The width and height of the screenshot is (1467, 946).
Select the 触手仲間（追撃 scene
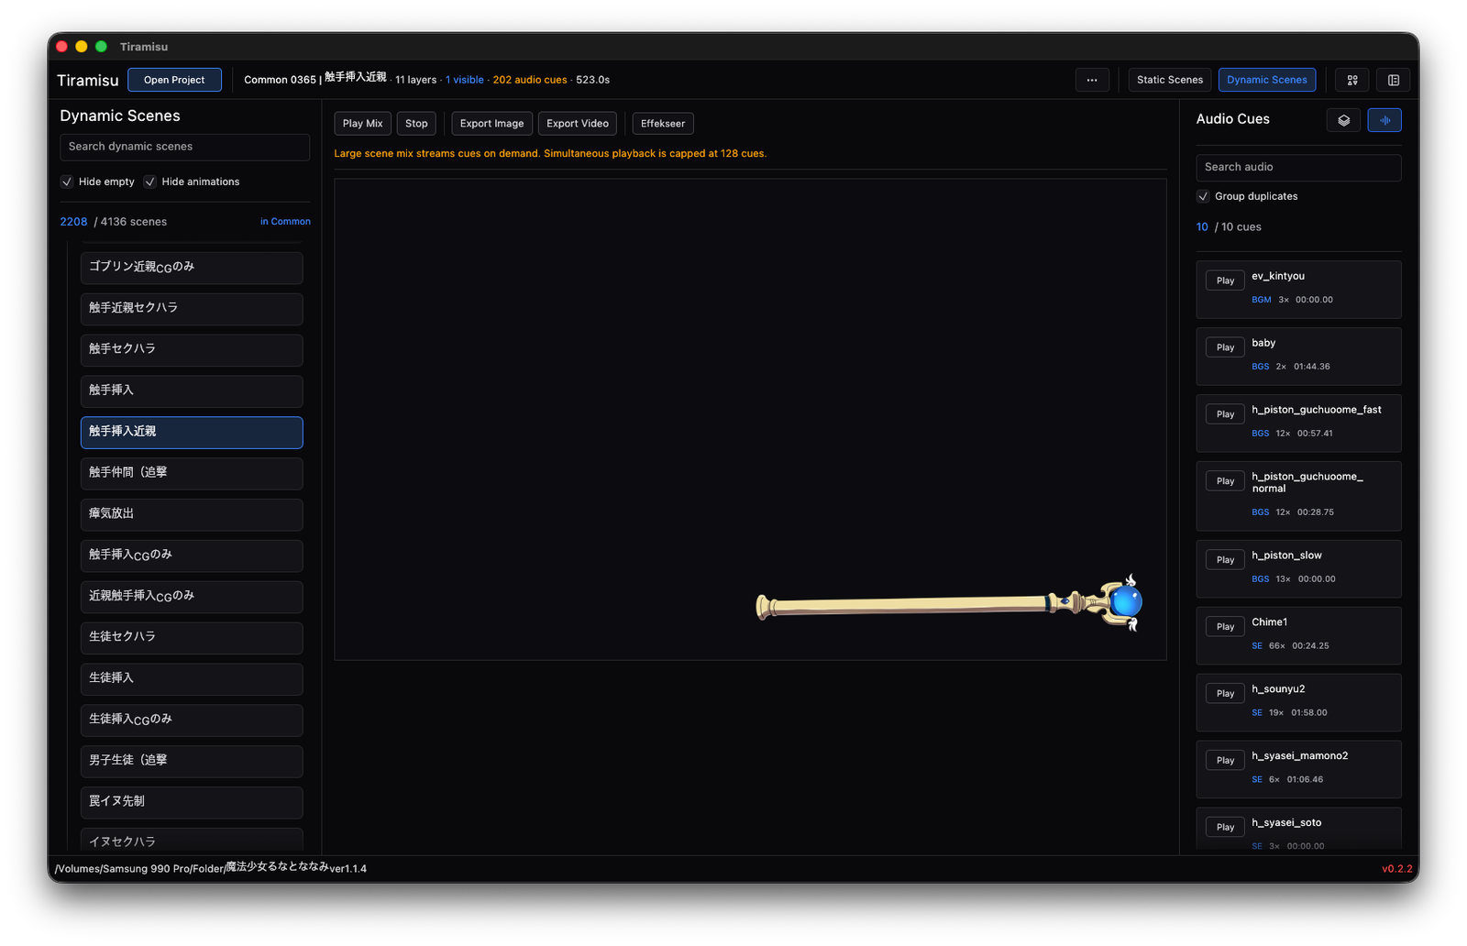192,473
